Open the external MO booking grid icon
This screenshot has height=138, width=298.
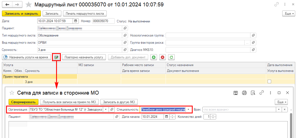(56, 57)
